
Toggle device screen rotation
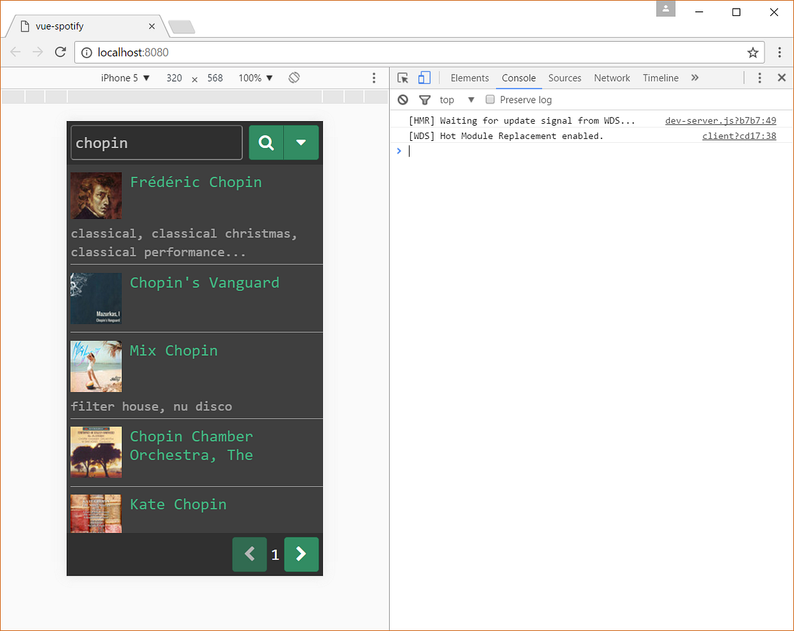pyautogui.click(x=294, y=77)
